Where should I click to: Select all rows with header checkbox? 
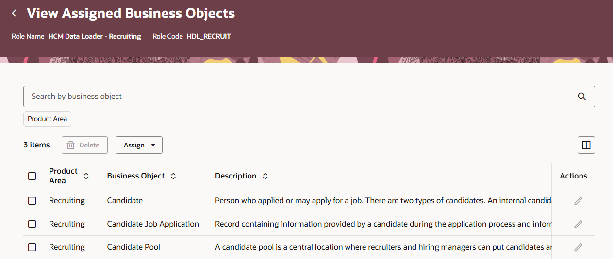pyautogui.click(x=32, y=176)
